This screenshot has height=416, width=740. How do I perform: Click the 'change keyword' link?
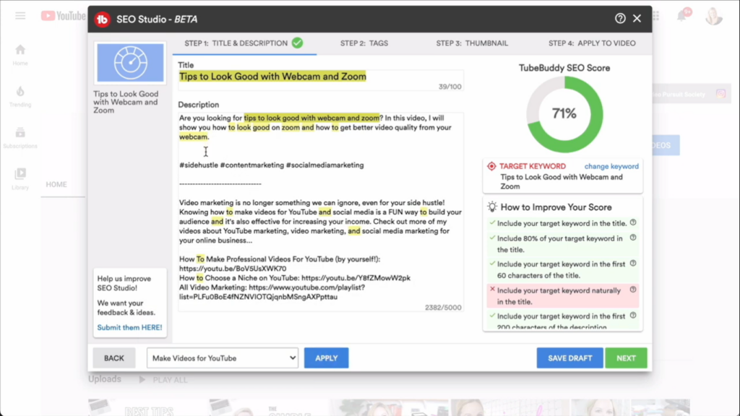[x=611, y=166]
